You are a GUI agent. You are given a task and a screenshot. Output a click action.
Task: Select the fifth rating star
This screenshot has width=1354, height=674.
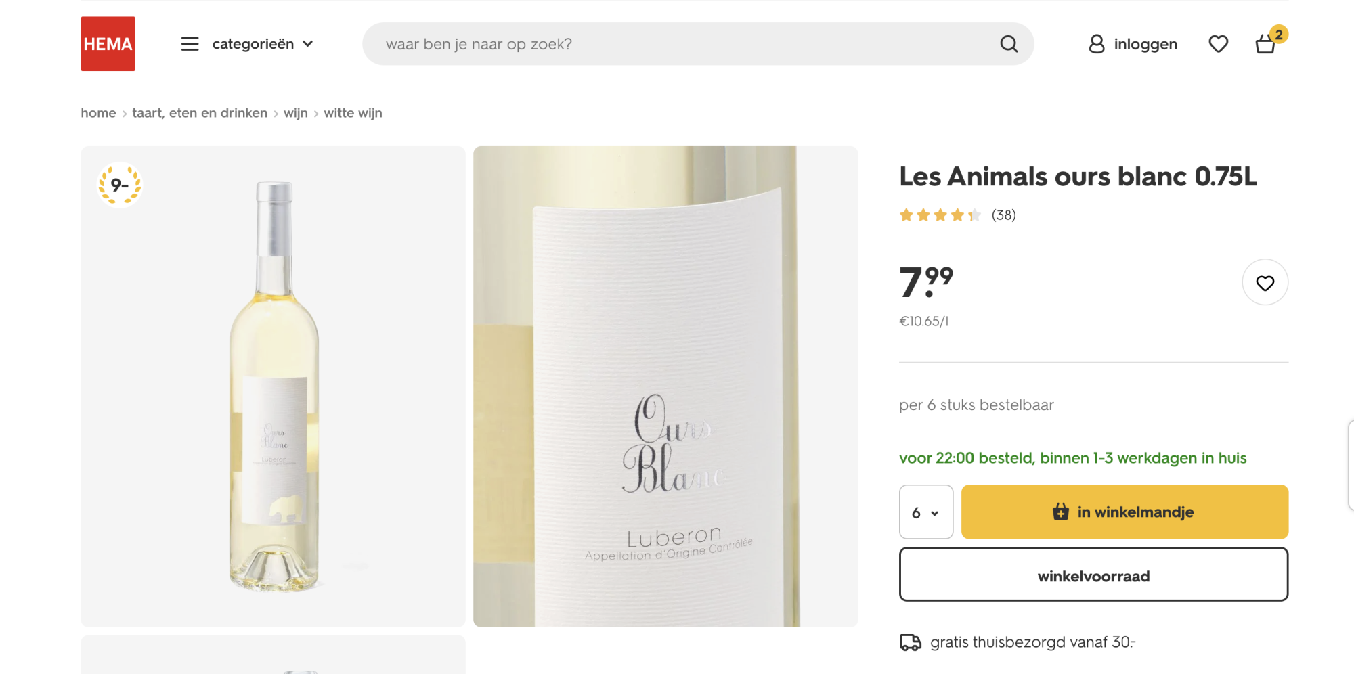(x=974, y=215)
